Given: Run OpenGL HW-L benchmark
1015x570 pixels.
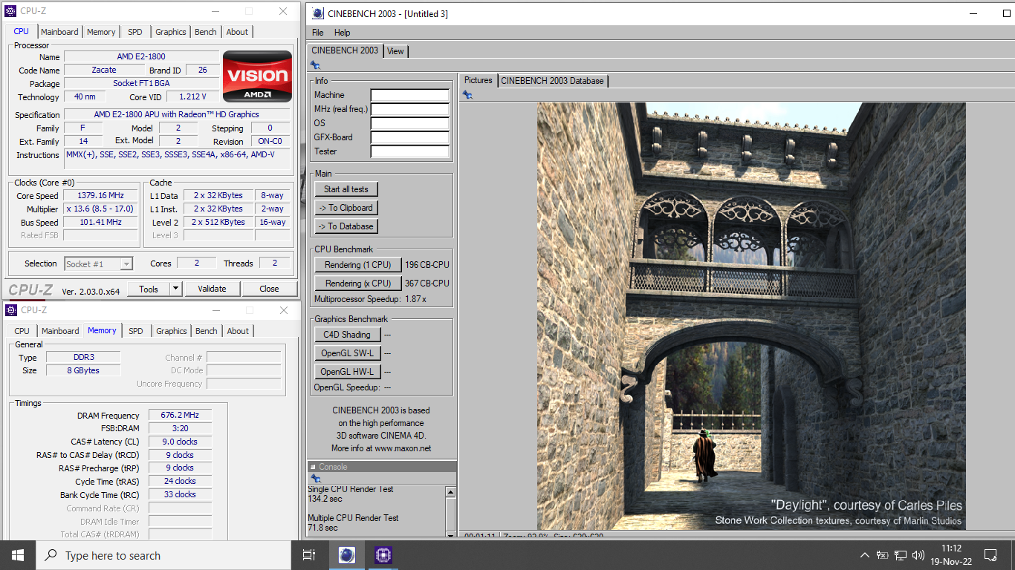Looking at the screenshot, I should 347,372.
